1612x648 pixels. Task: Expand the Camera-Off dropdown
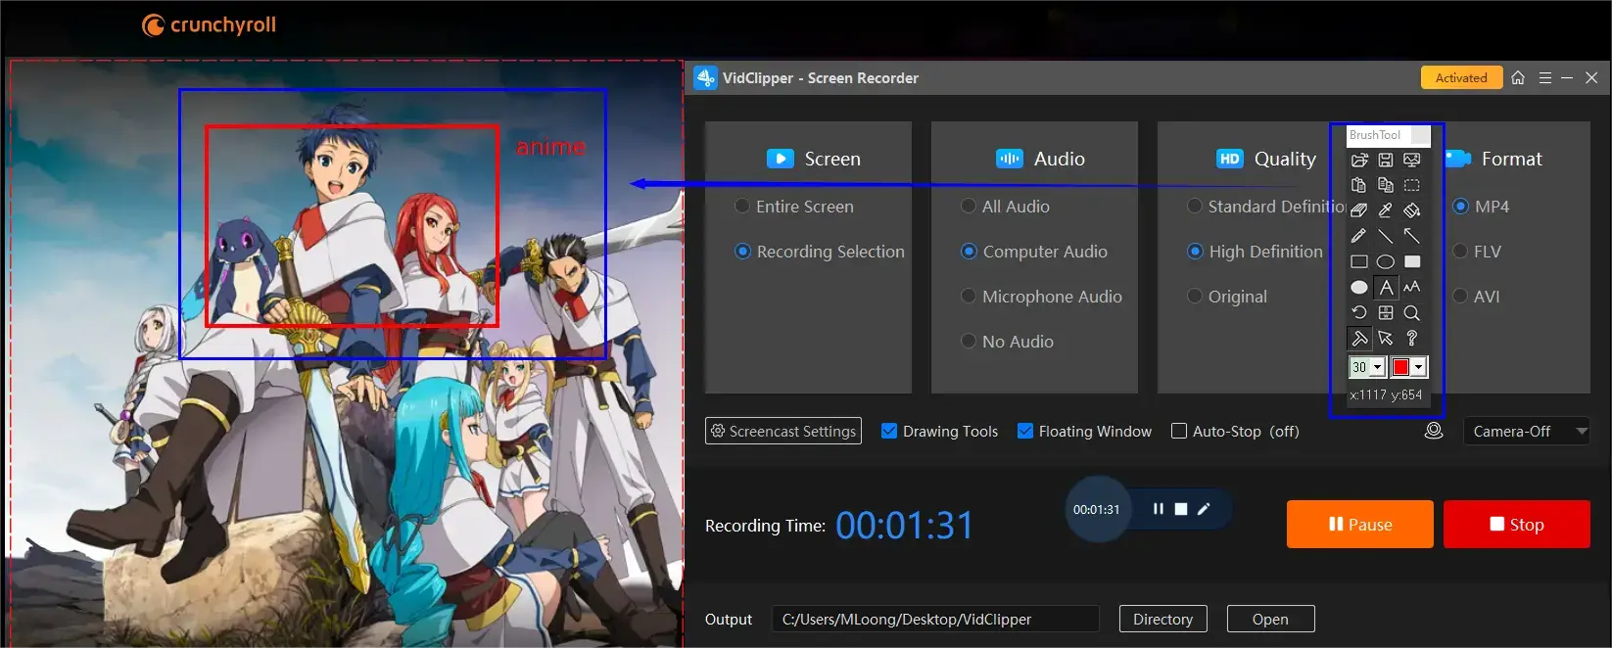(1581, 431)
